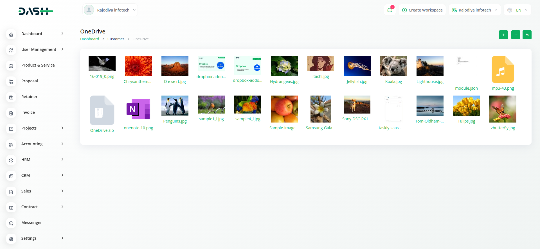Click the Messenger sidebar icon
The width and height of the screenshot is (540, 249).
[11, 223]
